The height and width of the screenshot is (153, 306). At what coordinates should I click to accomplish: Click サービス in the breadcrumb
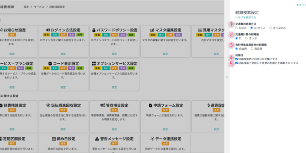[39, 7]
